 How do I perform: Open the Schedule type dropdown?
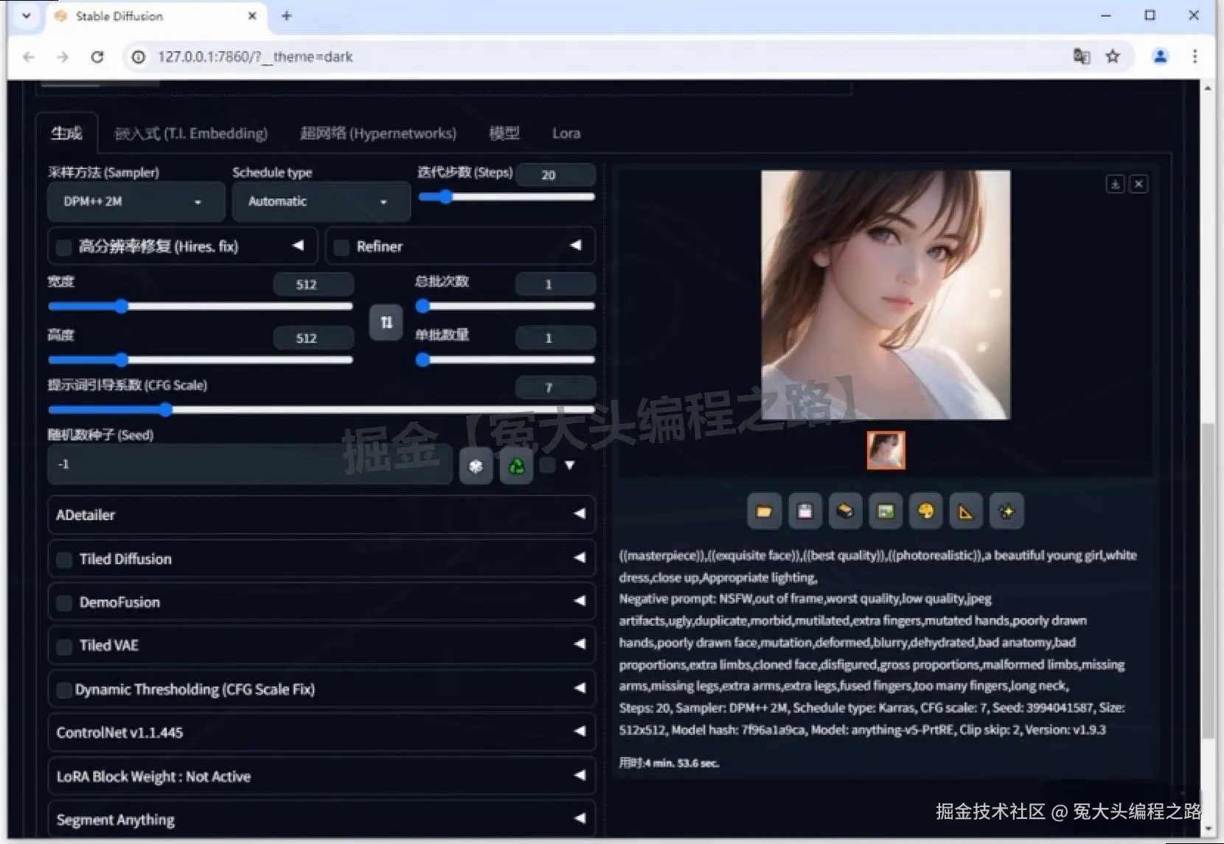point(320,201)
